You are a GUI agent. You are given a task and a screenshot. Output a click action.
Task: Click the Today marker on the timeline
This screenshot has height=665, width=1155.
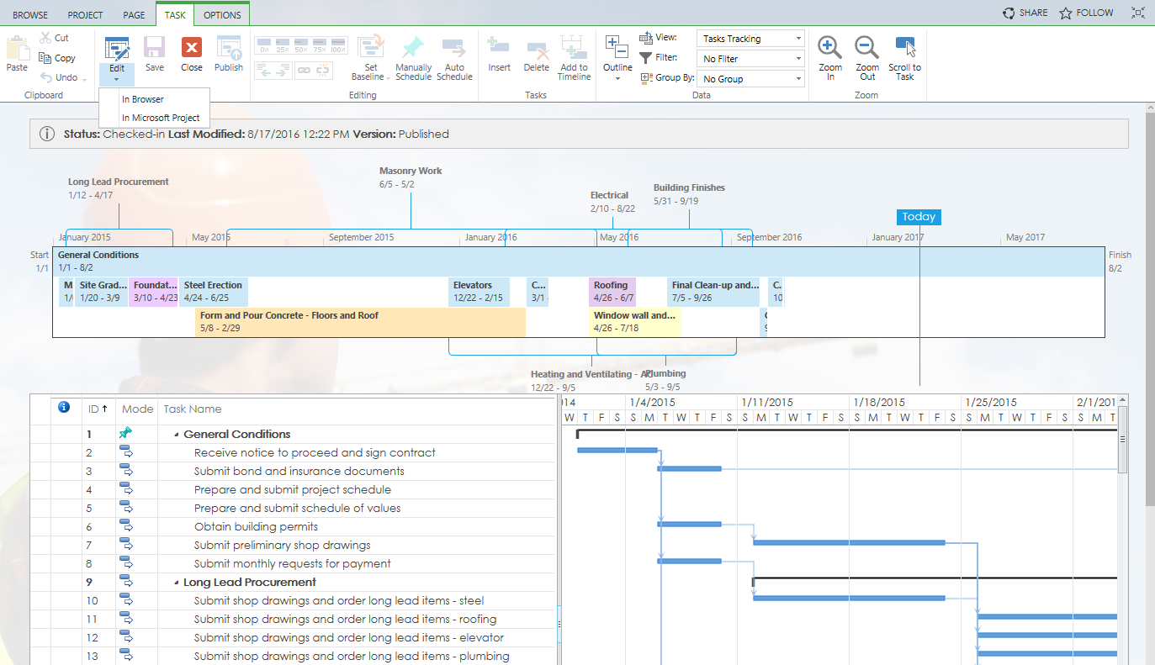click(919, 217)
